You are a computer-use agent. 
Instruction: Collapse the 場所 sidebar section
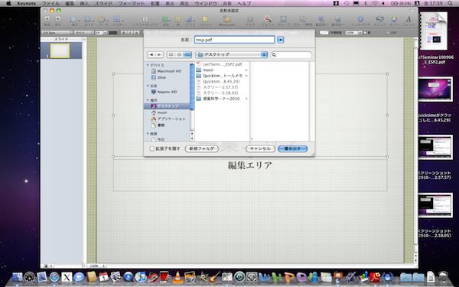148,100
